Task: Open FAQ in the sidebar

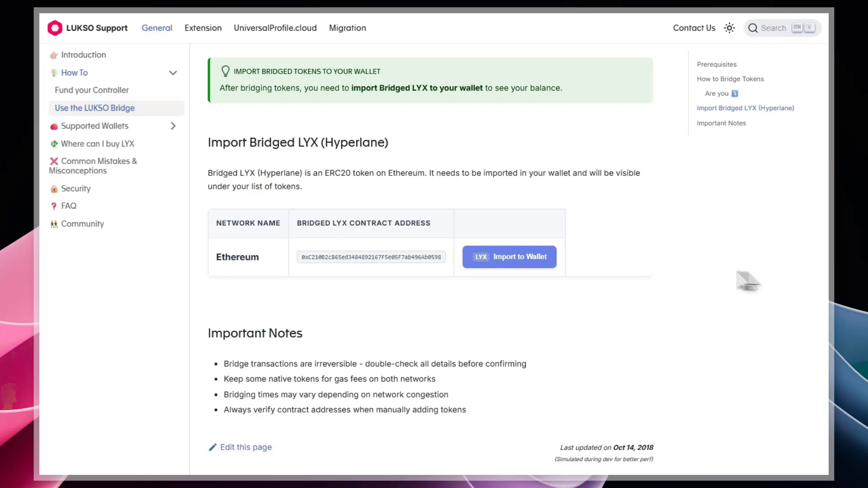Action: click(x=69, y=206)
